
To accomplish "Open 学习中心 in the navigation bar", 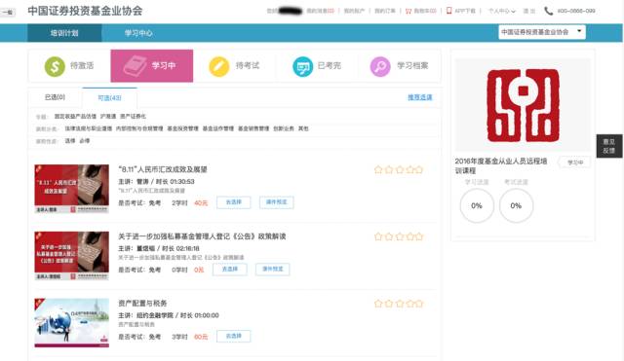I will [x=138, y=33].
